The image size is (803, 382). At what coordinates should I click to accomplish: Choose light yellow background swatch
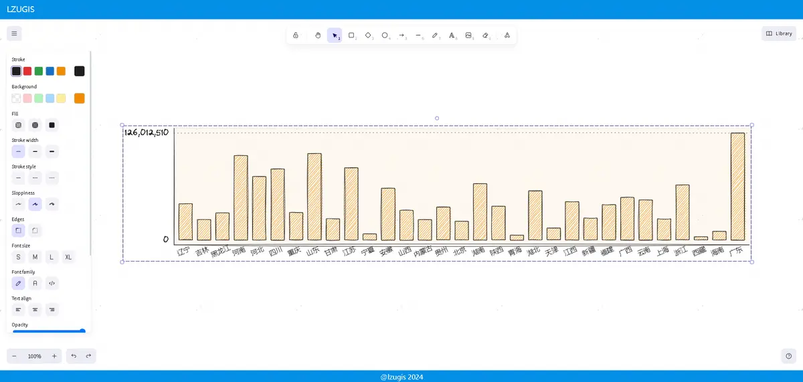pos(61,98)
